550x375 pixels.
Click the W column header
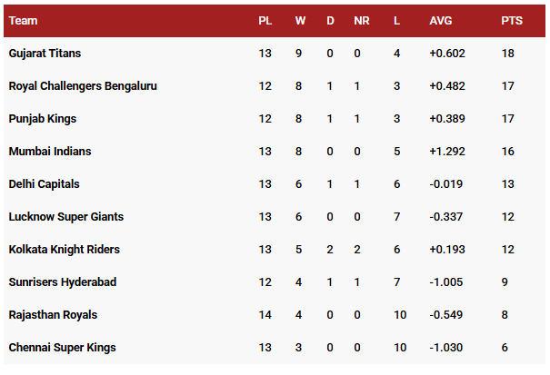pyautogui.click(x=302, y=20)
